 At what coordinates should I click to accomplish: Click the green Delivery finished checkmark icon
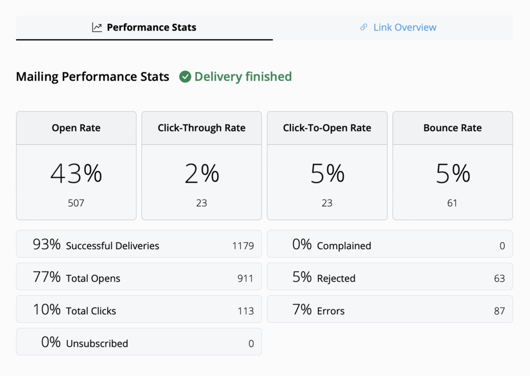[x=185, y=77]
